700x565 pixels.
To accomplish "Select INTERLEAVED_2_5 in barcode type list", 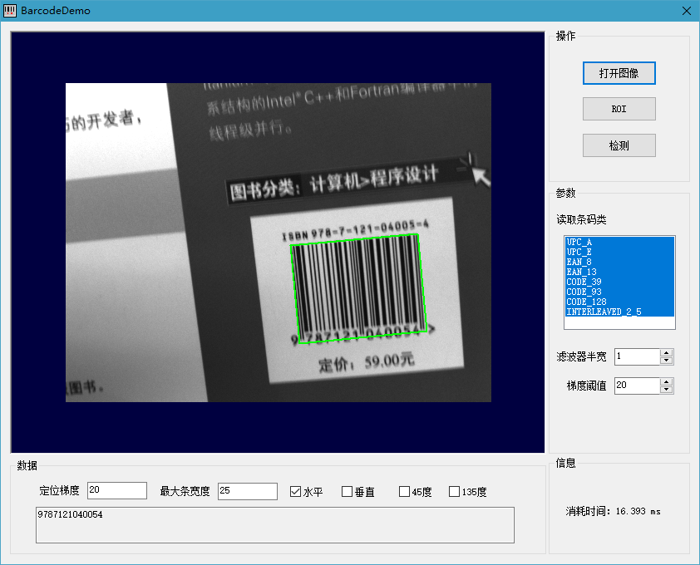I will click(x=619, y=312).
